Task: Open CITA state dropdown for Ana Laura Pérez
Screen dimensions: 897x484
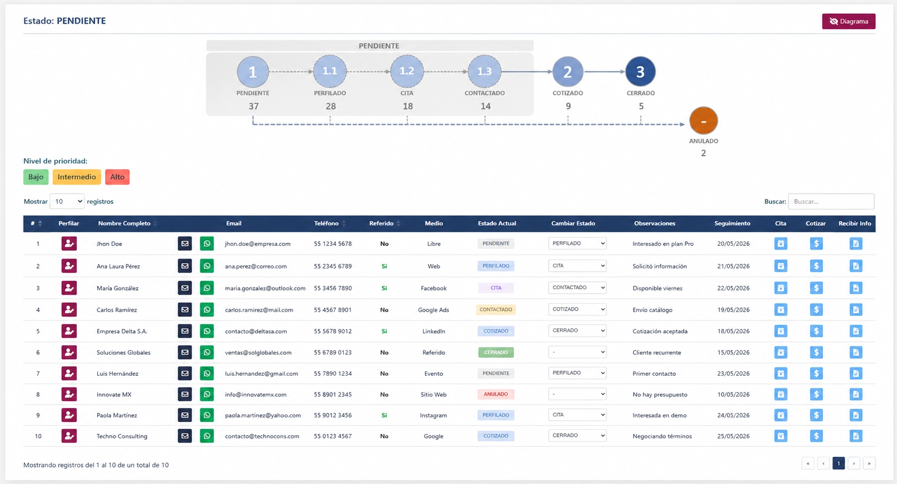Action: click(577, 266)
